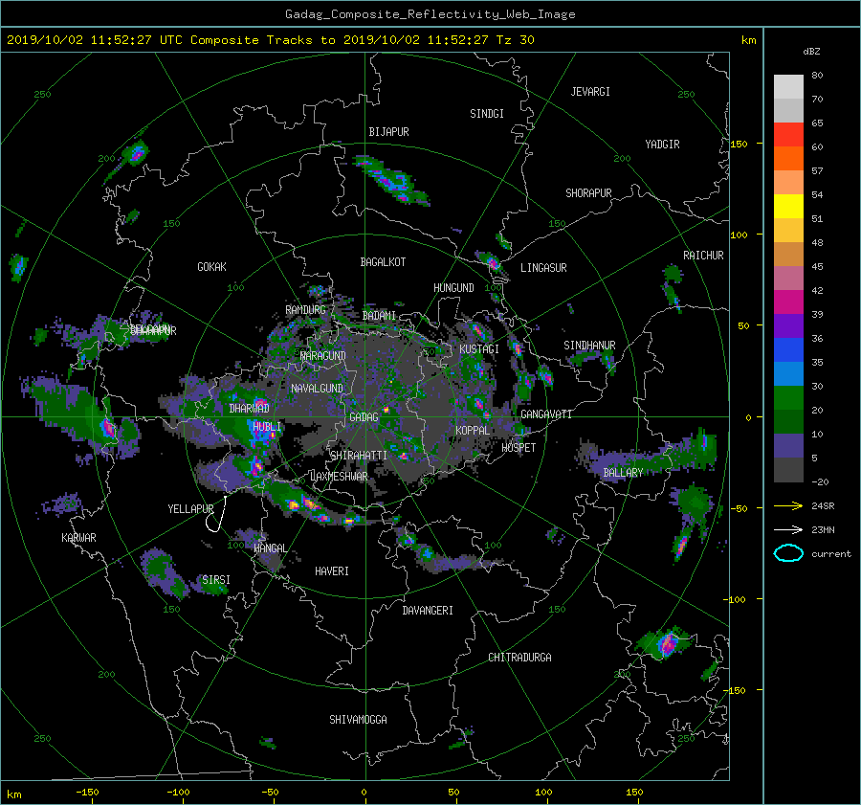
Task: Click the KUSTAGI city label
Action: click(x=479, y=349)
